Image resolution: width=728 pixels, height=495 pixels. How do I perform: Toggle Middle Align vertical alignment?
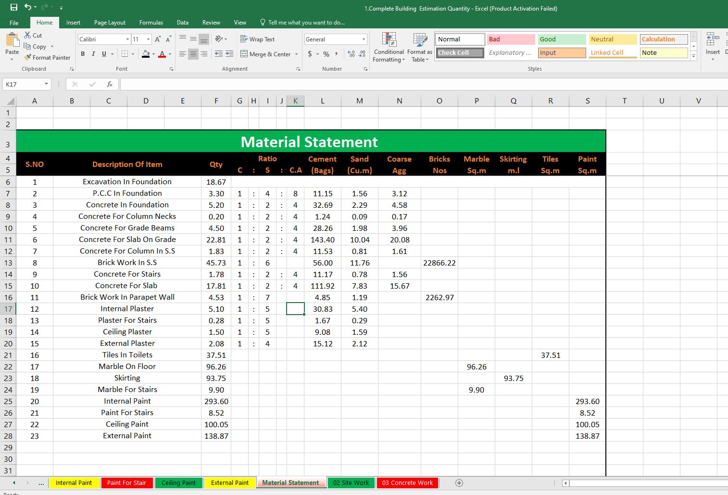pos(193,39)
